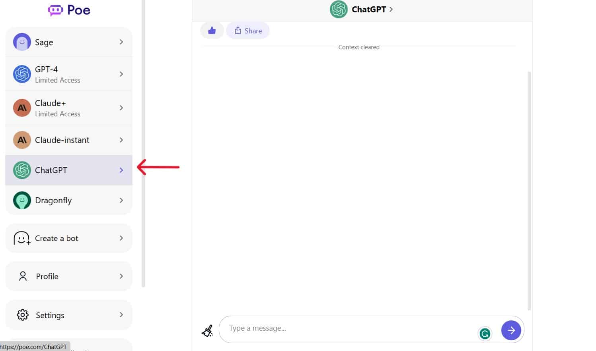
Task: Click the Claude+ avatar icon
Action: point(22,108)
